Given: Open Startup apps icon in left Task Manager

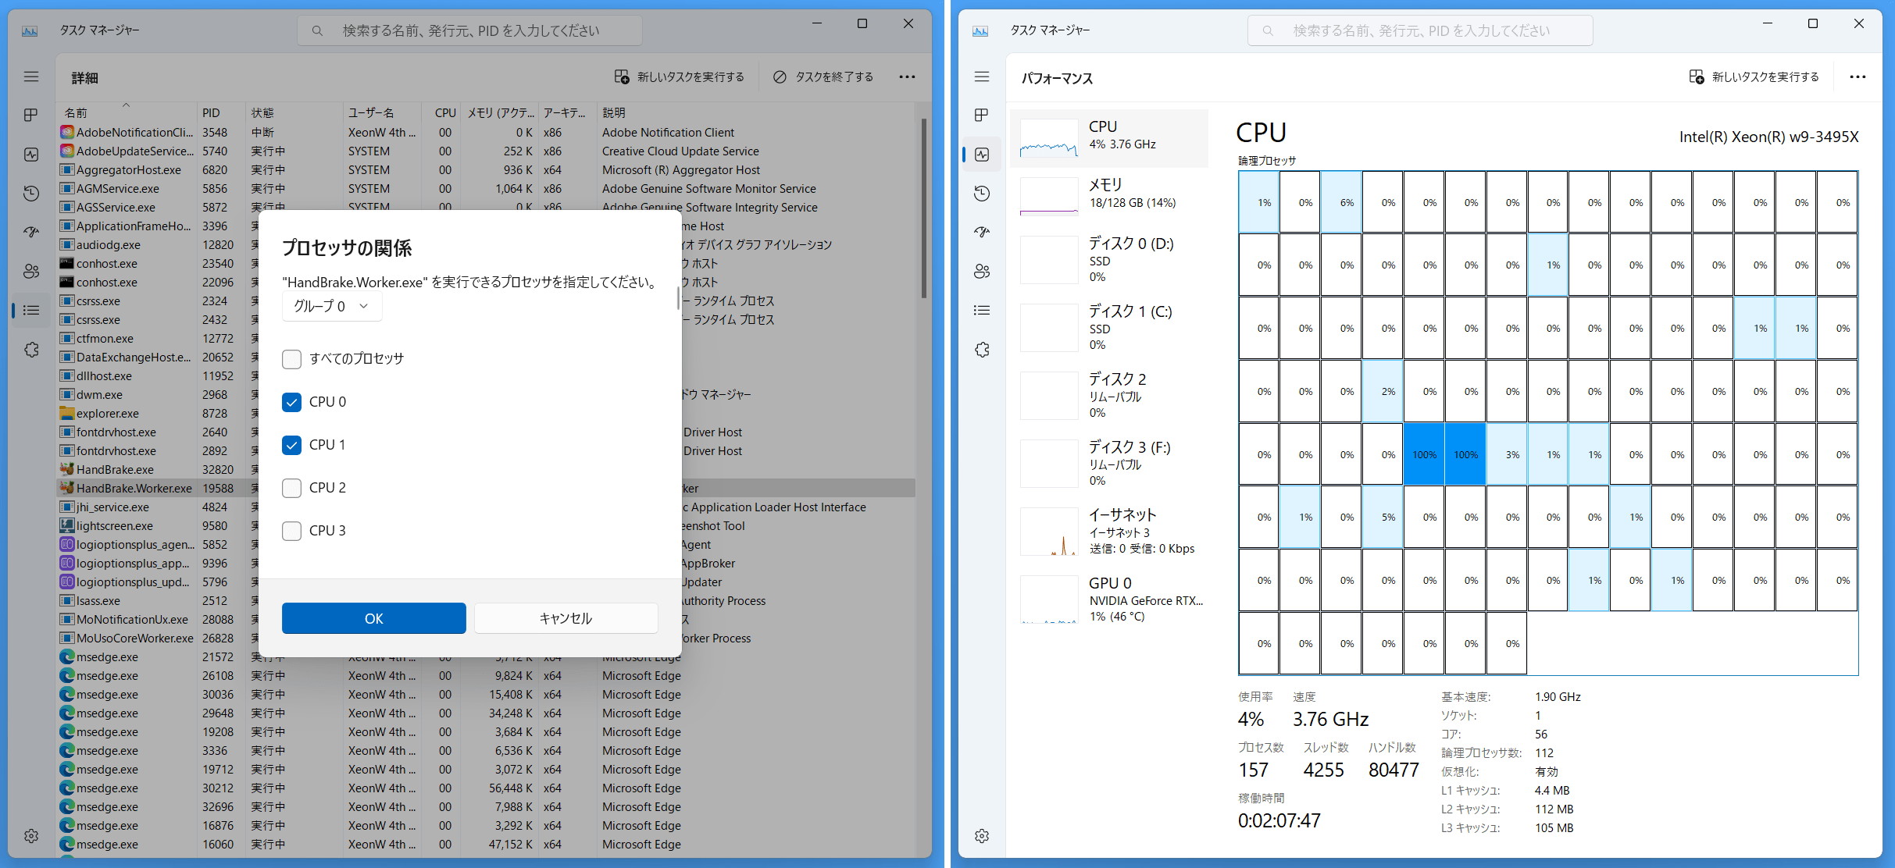Looking at the screenshot, I should coord(31,232).
